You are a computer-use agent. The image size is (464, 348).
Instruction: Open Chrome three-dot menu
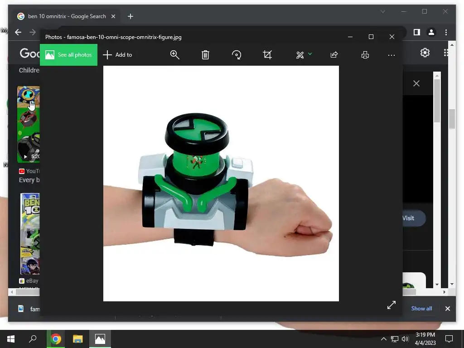[x=446, y=32]
